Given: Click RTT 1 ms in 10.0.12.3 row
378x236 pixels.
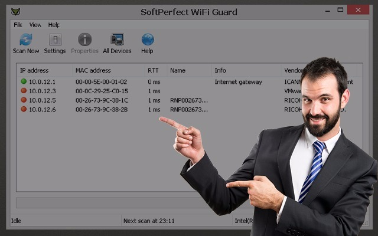Looking at the screenshot, I should (154, 91).
